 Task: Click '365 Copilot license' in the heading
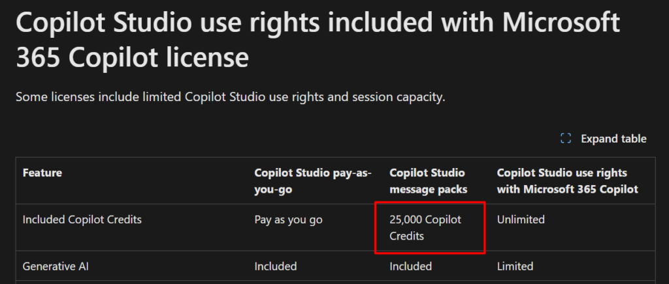click(132, 58)
